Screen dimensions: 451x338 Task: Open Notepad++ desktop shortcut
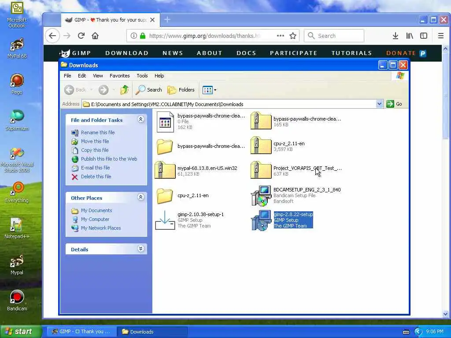pyautogui.click(x=17, y=228)
